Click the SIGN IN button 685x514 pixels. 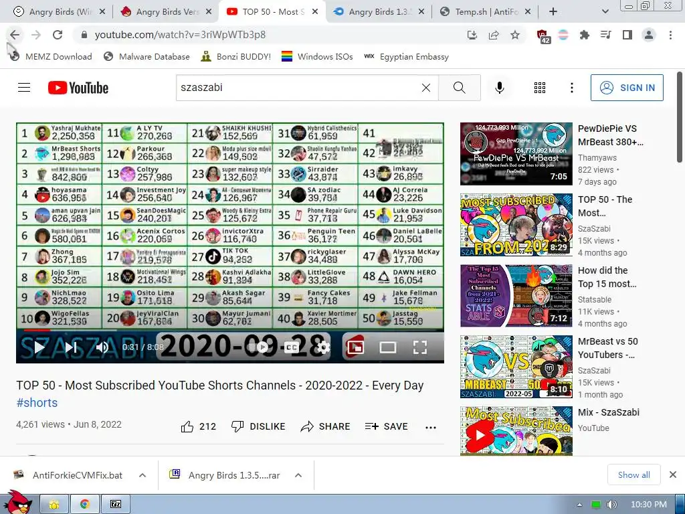(627, 88)
